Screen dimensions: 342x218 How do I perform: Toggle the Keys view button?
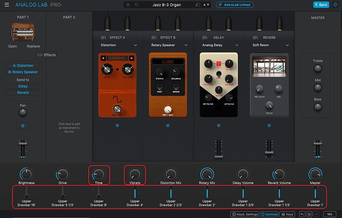coord(287,215)
